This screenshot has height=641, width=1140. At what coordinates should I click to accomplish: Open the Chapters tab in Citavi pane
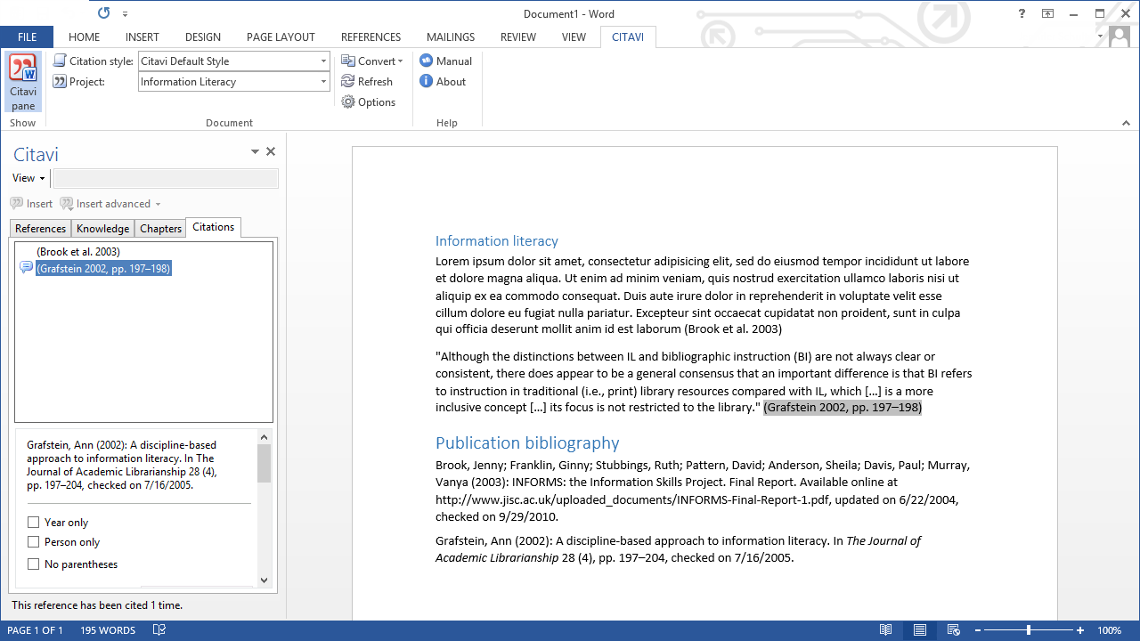(x=160, y=229)
